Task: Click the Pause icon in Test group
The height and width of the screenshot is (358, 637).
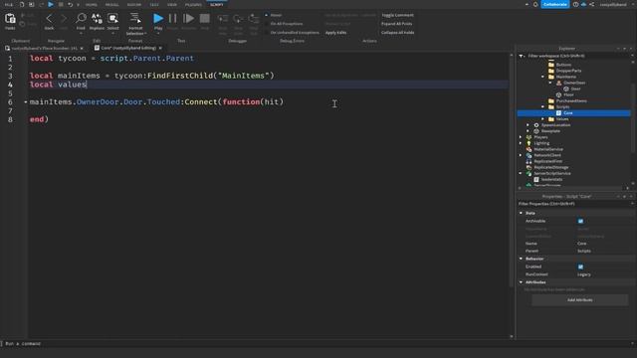Action: pyautogui.click(x=172, y=18)
